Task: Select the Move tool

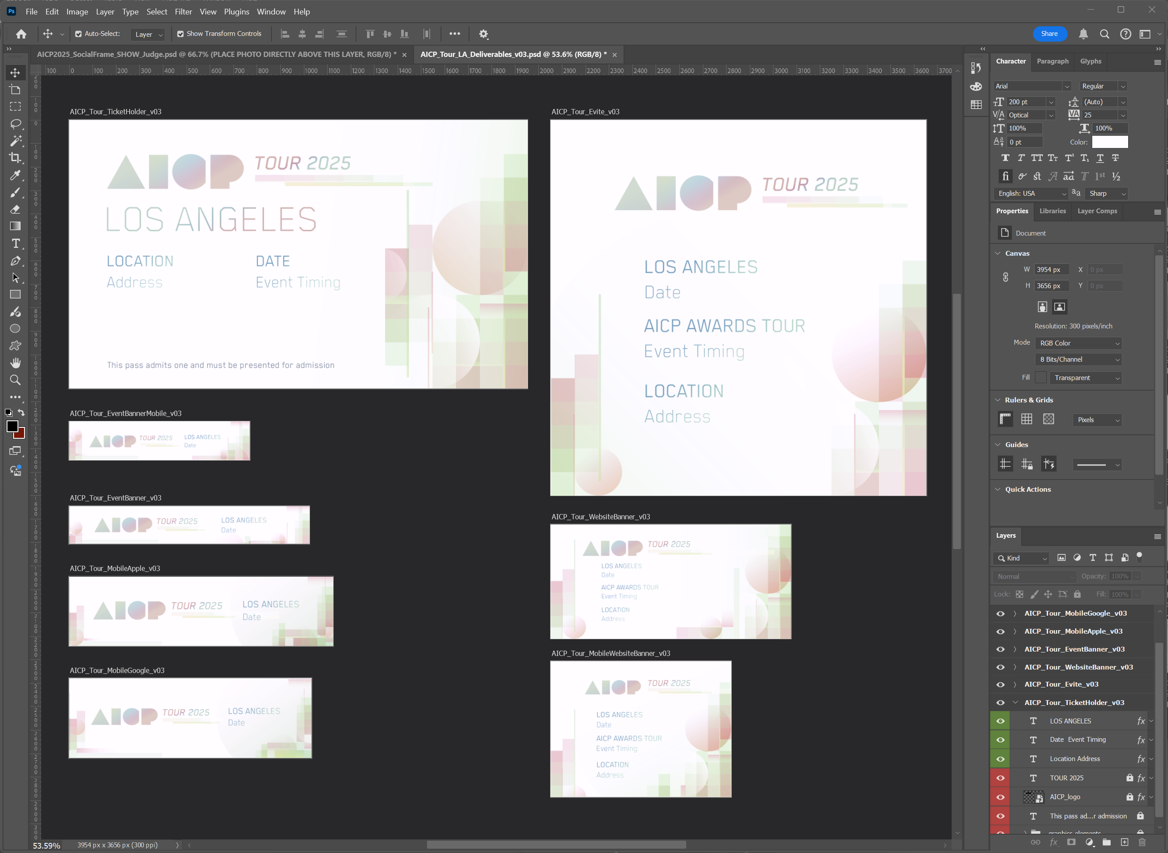Action: pos(15,73)
